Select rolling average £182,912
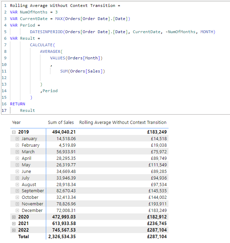230x243 pixels. 157,217
